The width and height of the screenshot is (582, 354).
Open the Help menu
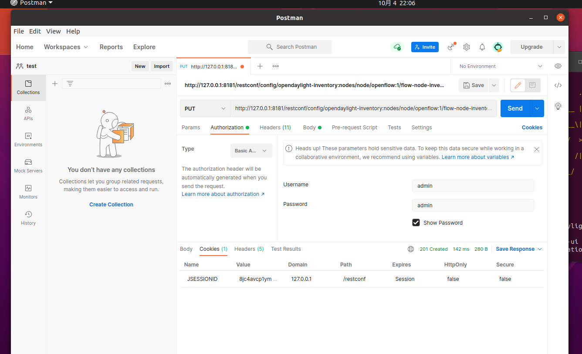tap(73, 31)
